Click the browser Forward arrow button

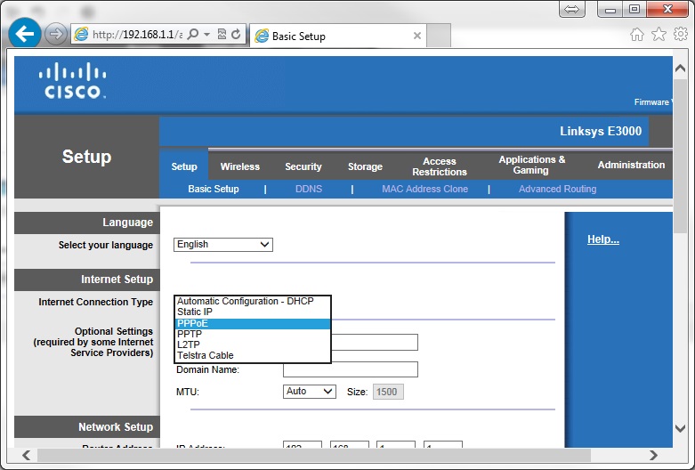tap(56, 34)
